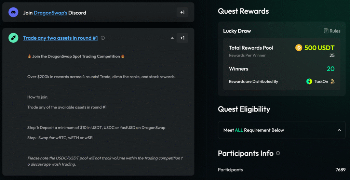Click the green swap icon beside the trade task

[x=13, y=38]
